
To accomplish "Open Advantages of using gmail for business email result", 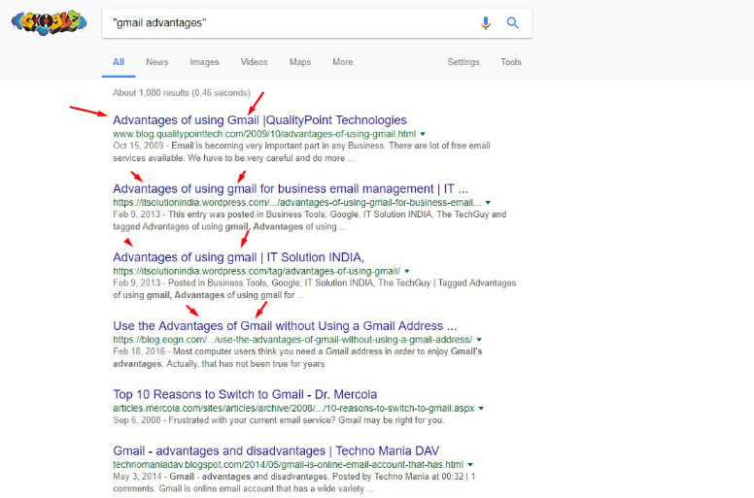I will pos(291,188).
